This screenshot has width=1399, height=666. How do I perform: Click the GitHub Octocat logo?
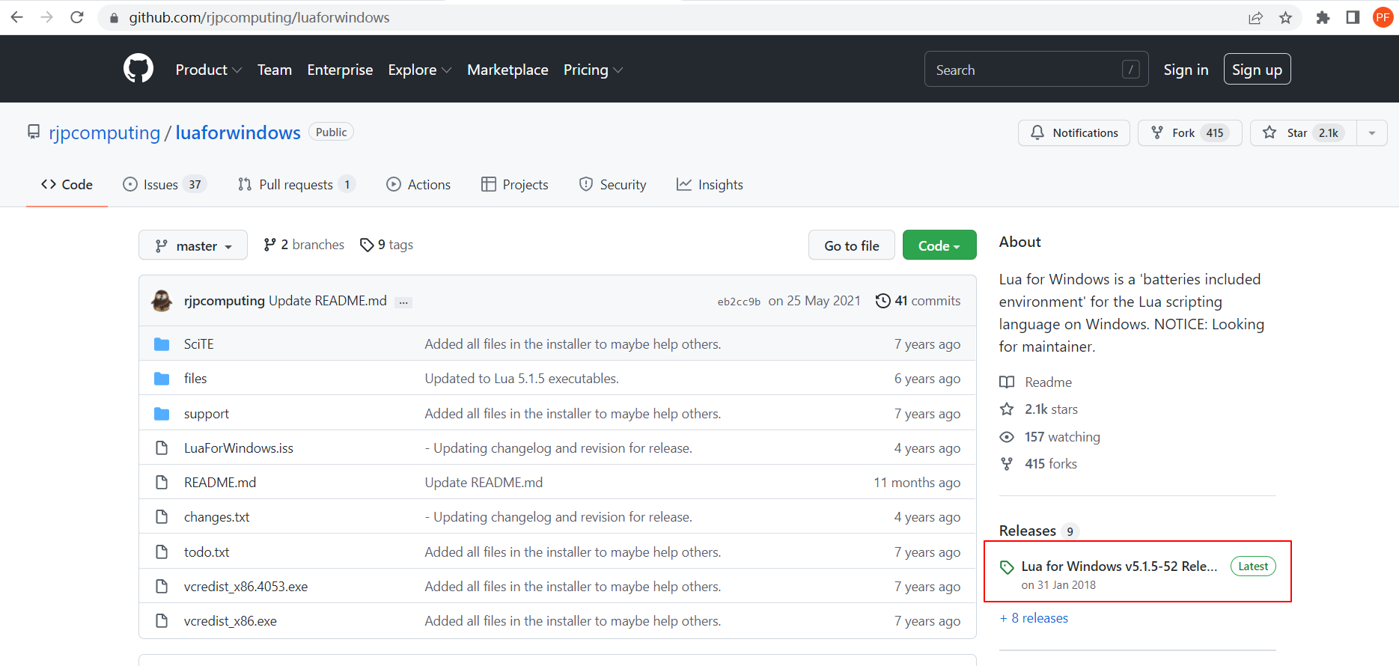click(x=138, y=69)
